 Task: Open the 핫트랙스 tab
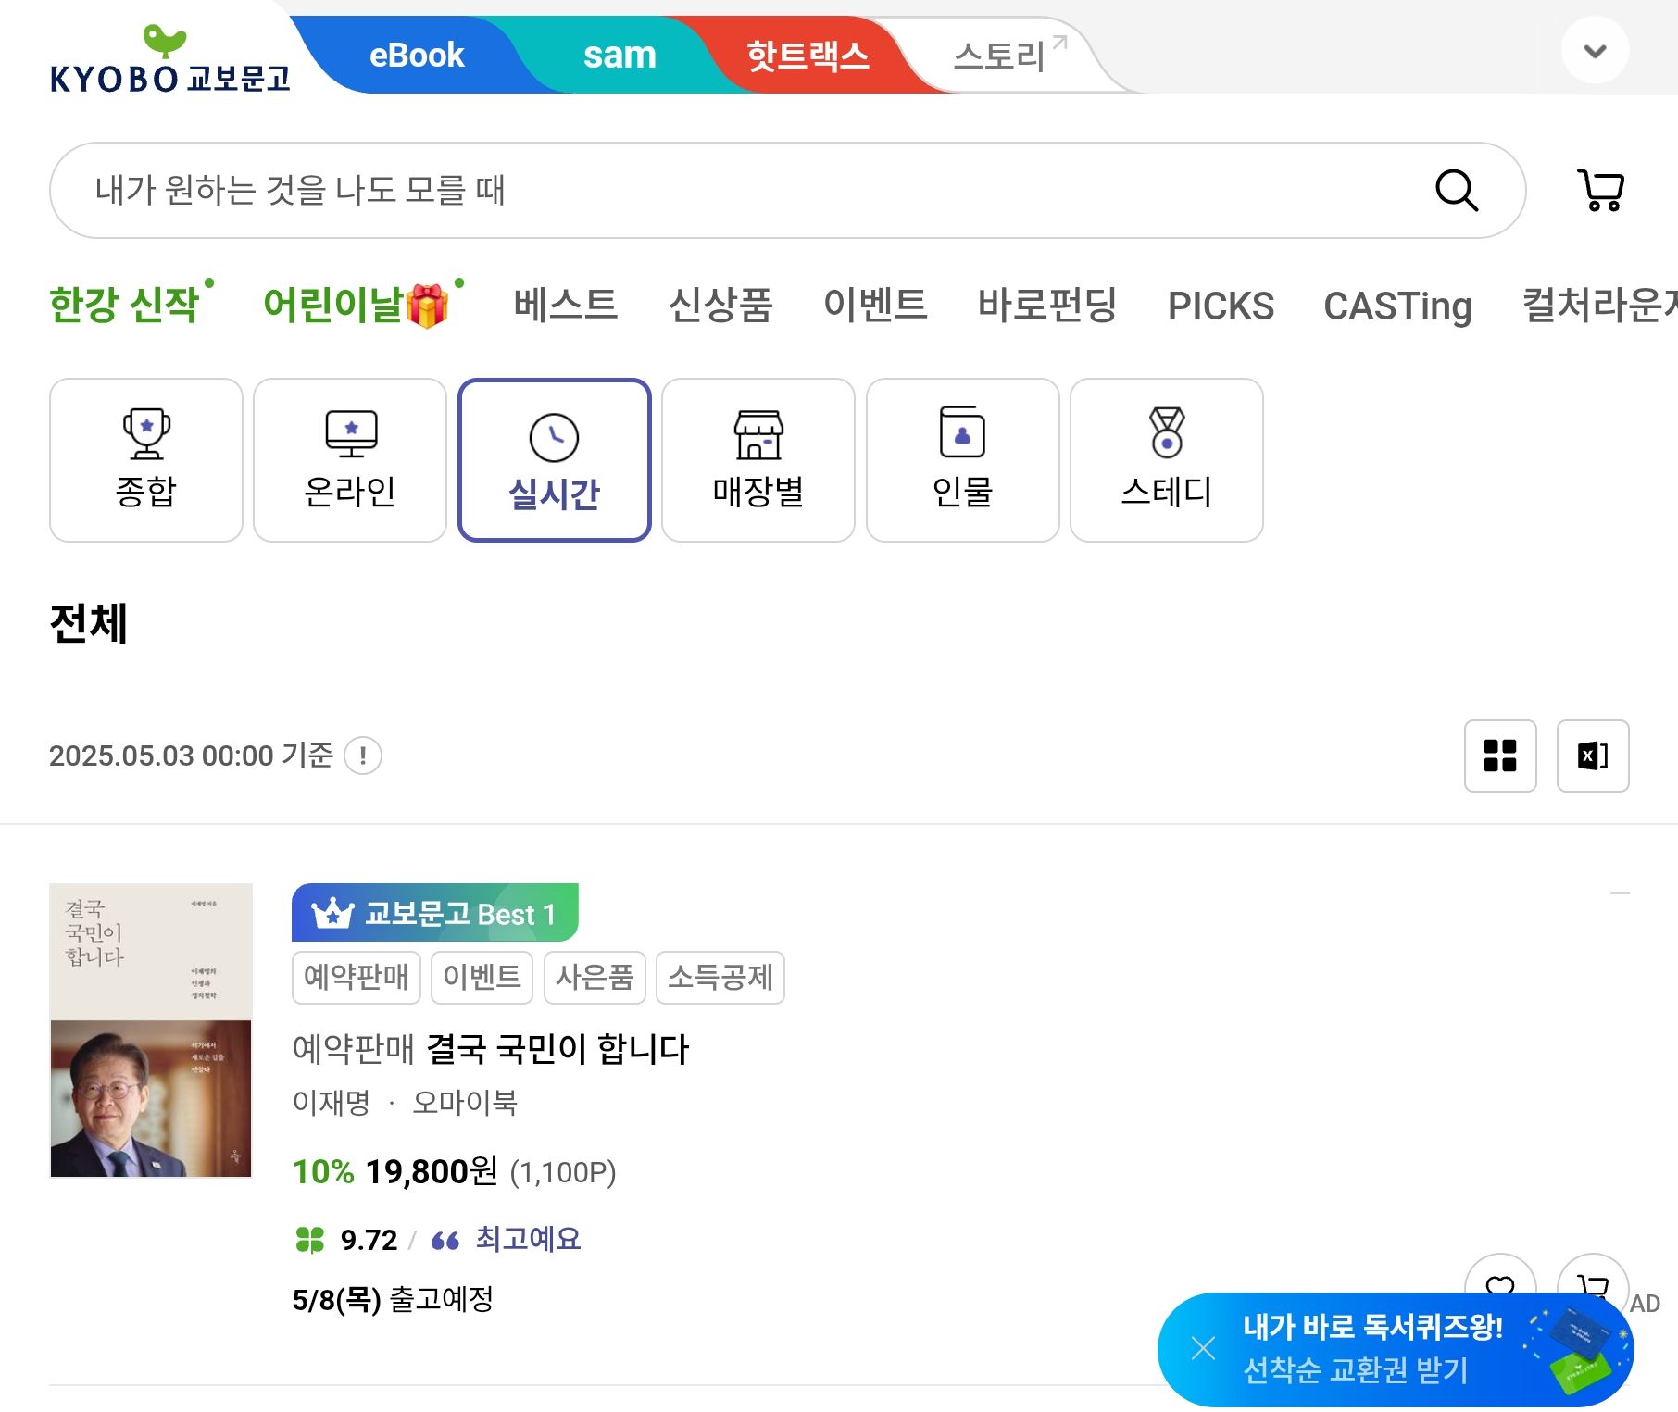pyautogui.click(x=808, y=56)
